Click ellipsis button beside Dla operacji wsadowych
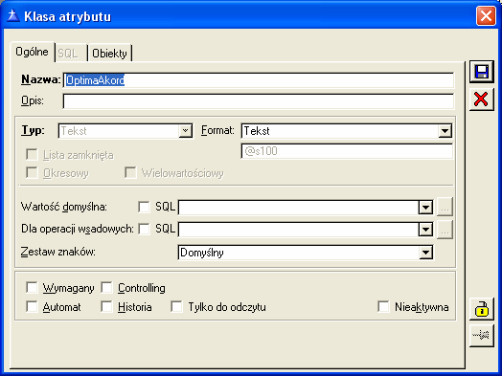The height and width of the screenshot is (376, 502). [445, 230]
